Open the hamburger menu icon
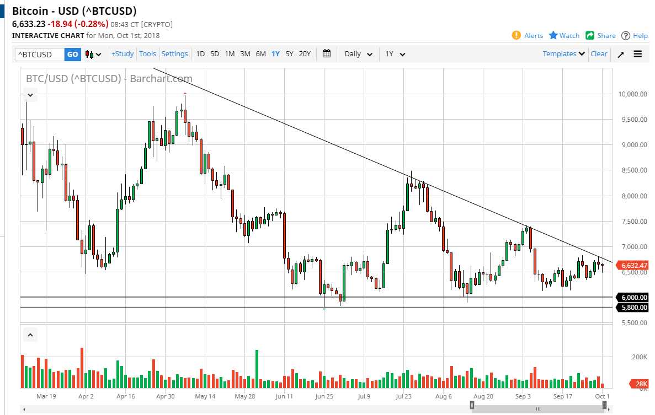The width and height of the screenshot is (655, 415). coord(638,53)
